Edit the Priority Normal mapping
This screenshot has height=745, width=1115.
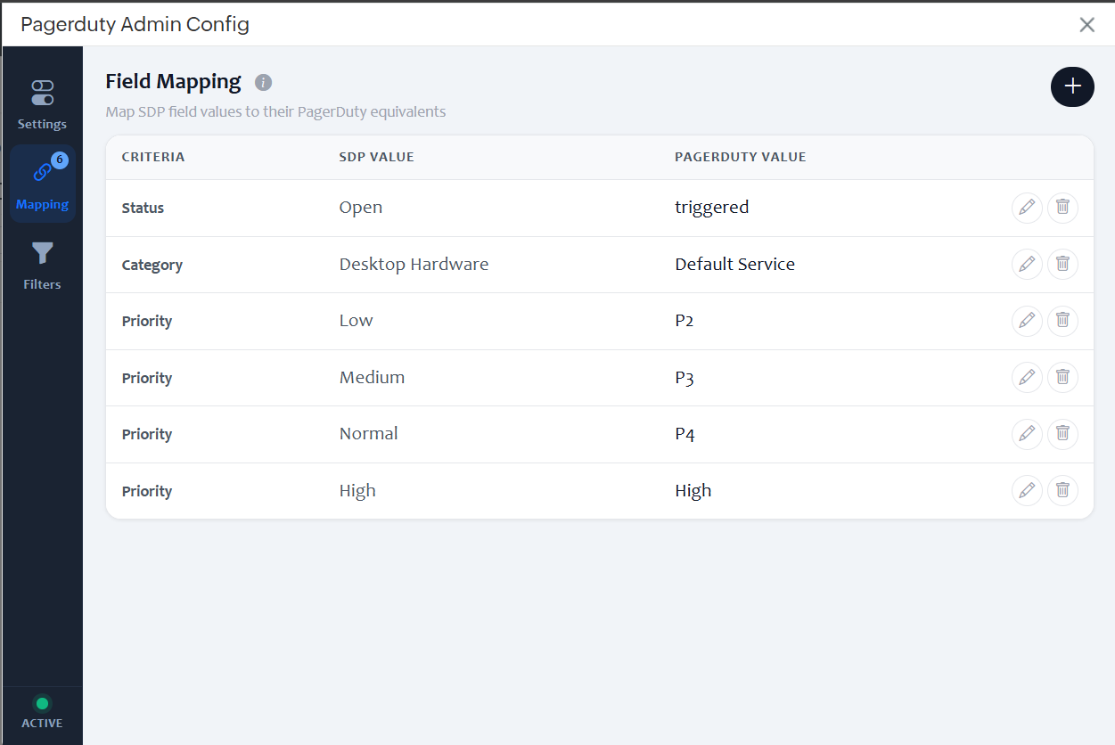pos(1027,434)
